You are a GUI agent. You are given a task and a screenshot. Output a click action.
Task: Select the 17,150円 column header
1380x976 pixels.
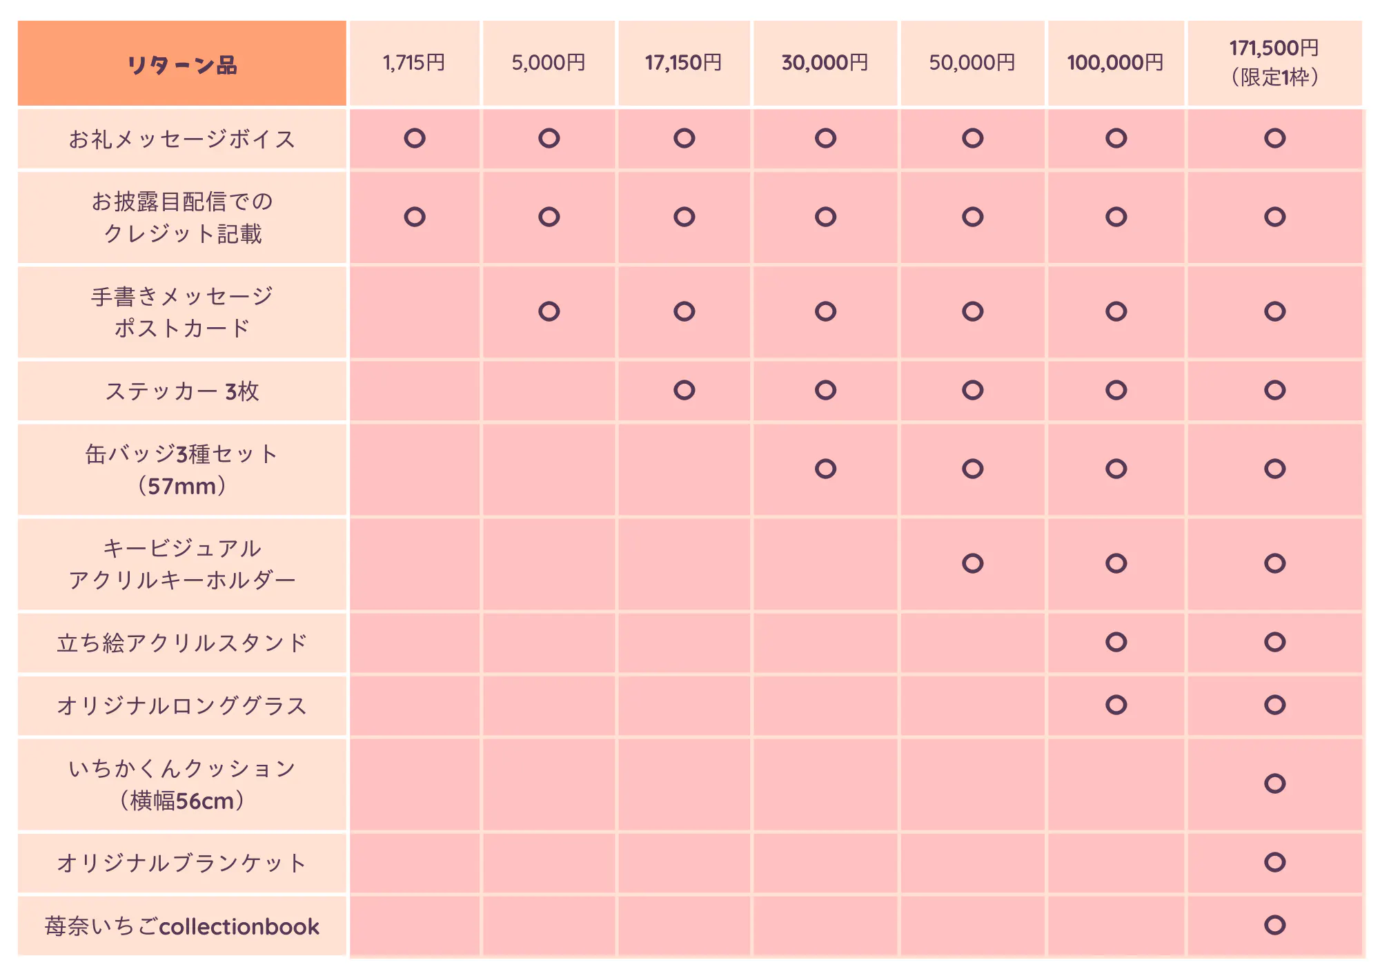(x=684, y=63)
